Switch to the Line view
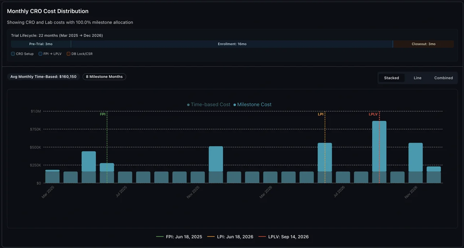 click(x=417, y=78)
